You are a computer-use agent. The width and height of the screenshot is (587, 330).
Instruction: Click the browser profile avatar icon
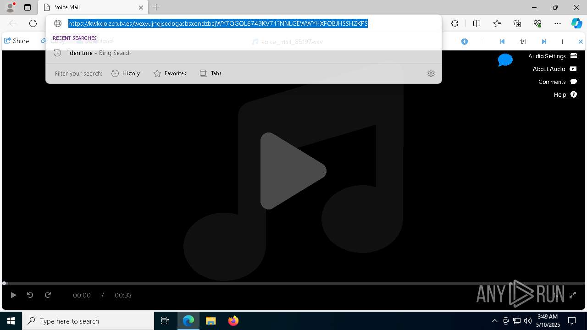click(10, 7)
